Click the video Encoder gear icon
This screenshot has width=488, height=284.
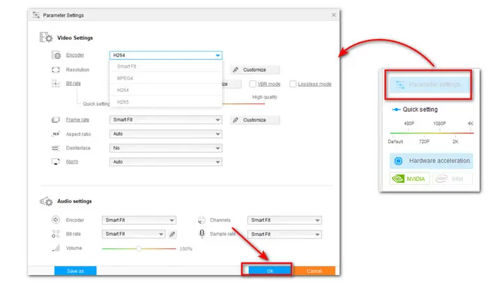click(x=56, y=55)
